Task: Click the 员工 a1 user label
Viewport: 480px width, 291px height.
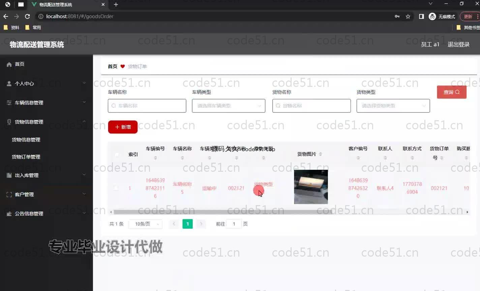Action: point(430,44)
